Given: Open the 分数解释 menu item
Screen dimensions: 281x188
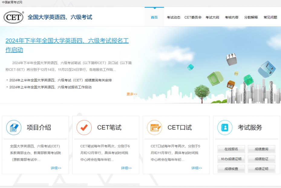Looking at the screenshot, I should 251,17.
